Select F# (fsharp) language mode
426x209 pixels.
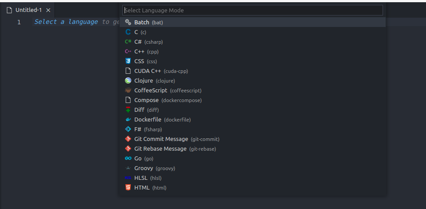pyautogui.click(x=138, y=129)
